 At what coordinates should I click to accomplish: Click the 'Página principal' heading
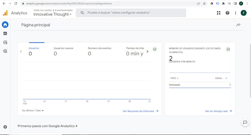[36, 25]
